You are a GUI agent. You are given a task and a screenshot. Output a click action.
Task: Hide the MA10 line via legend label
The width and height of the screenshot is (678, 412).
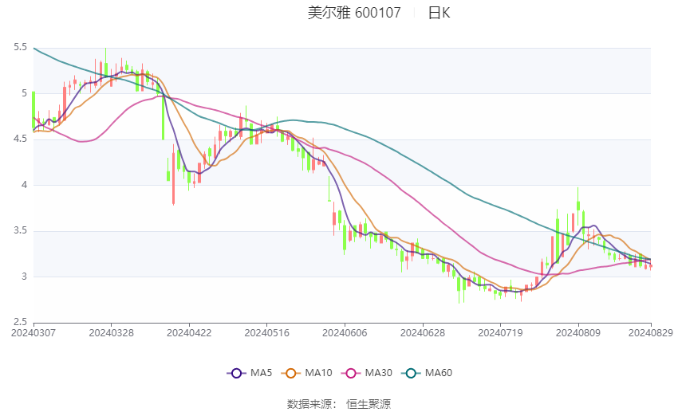pyautogui.click(x=318, y=373)
